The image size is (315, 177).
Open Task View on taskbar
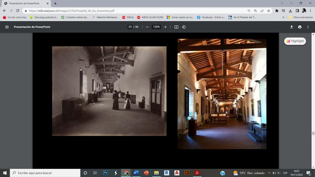click(95, 173)
